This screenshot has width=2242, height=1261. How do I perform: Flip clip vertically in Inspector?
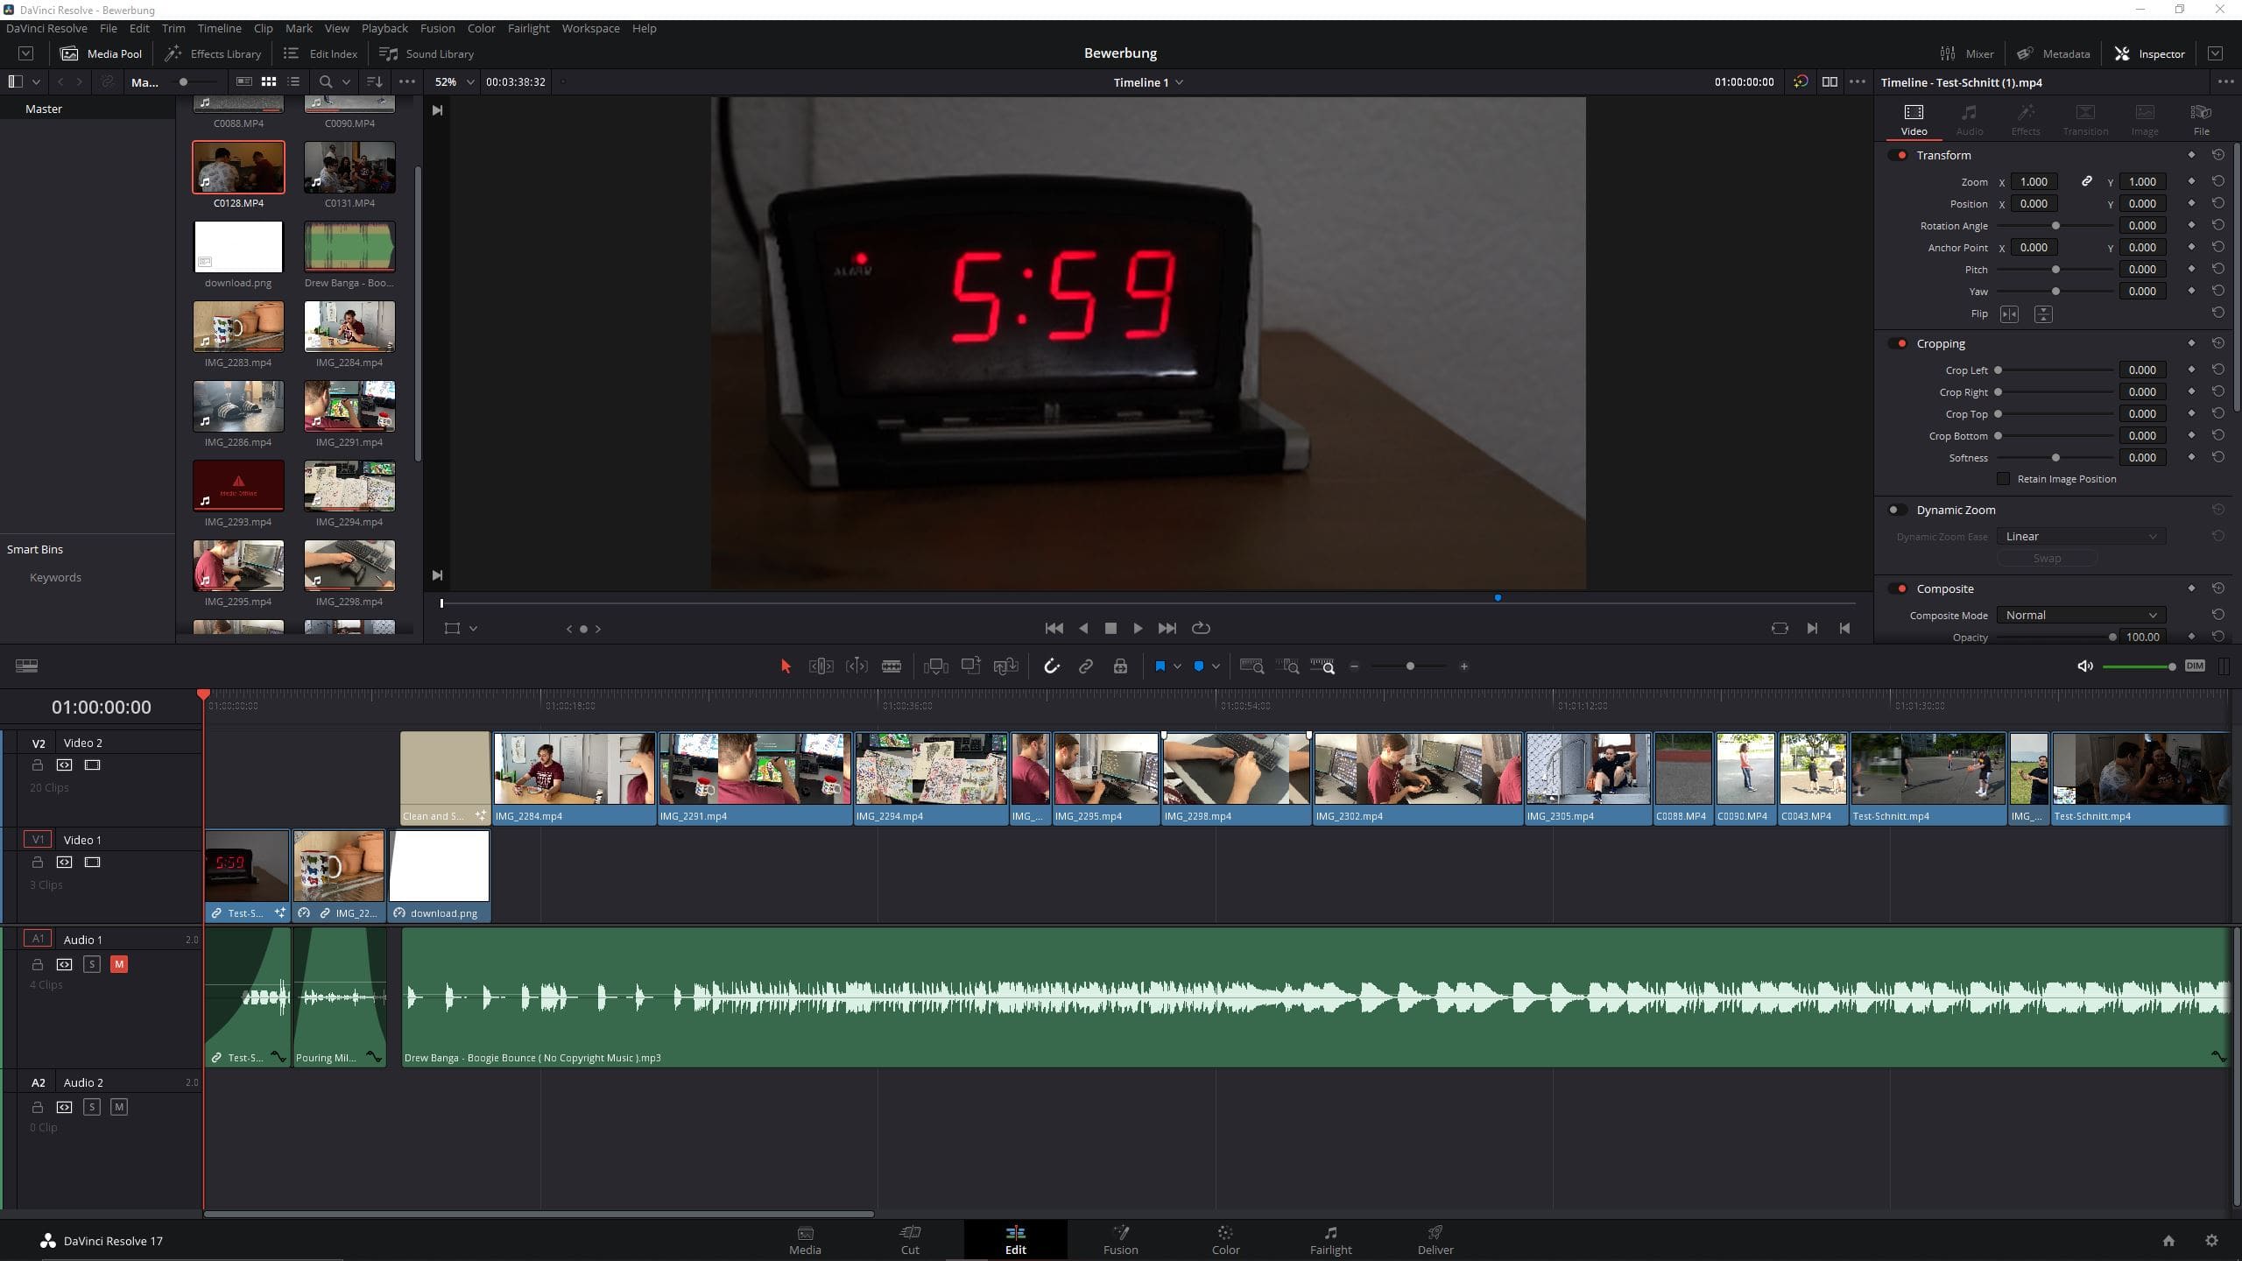click(x=2043, y=314)
